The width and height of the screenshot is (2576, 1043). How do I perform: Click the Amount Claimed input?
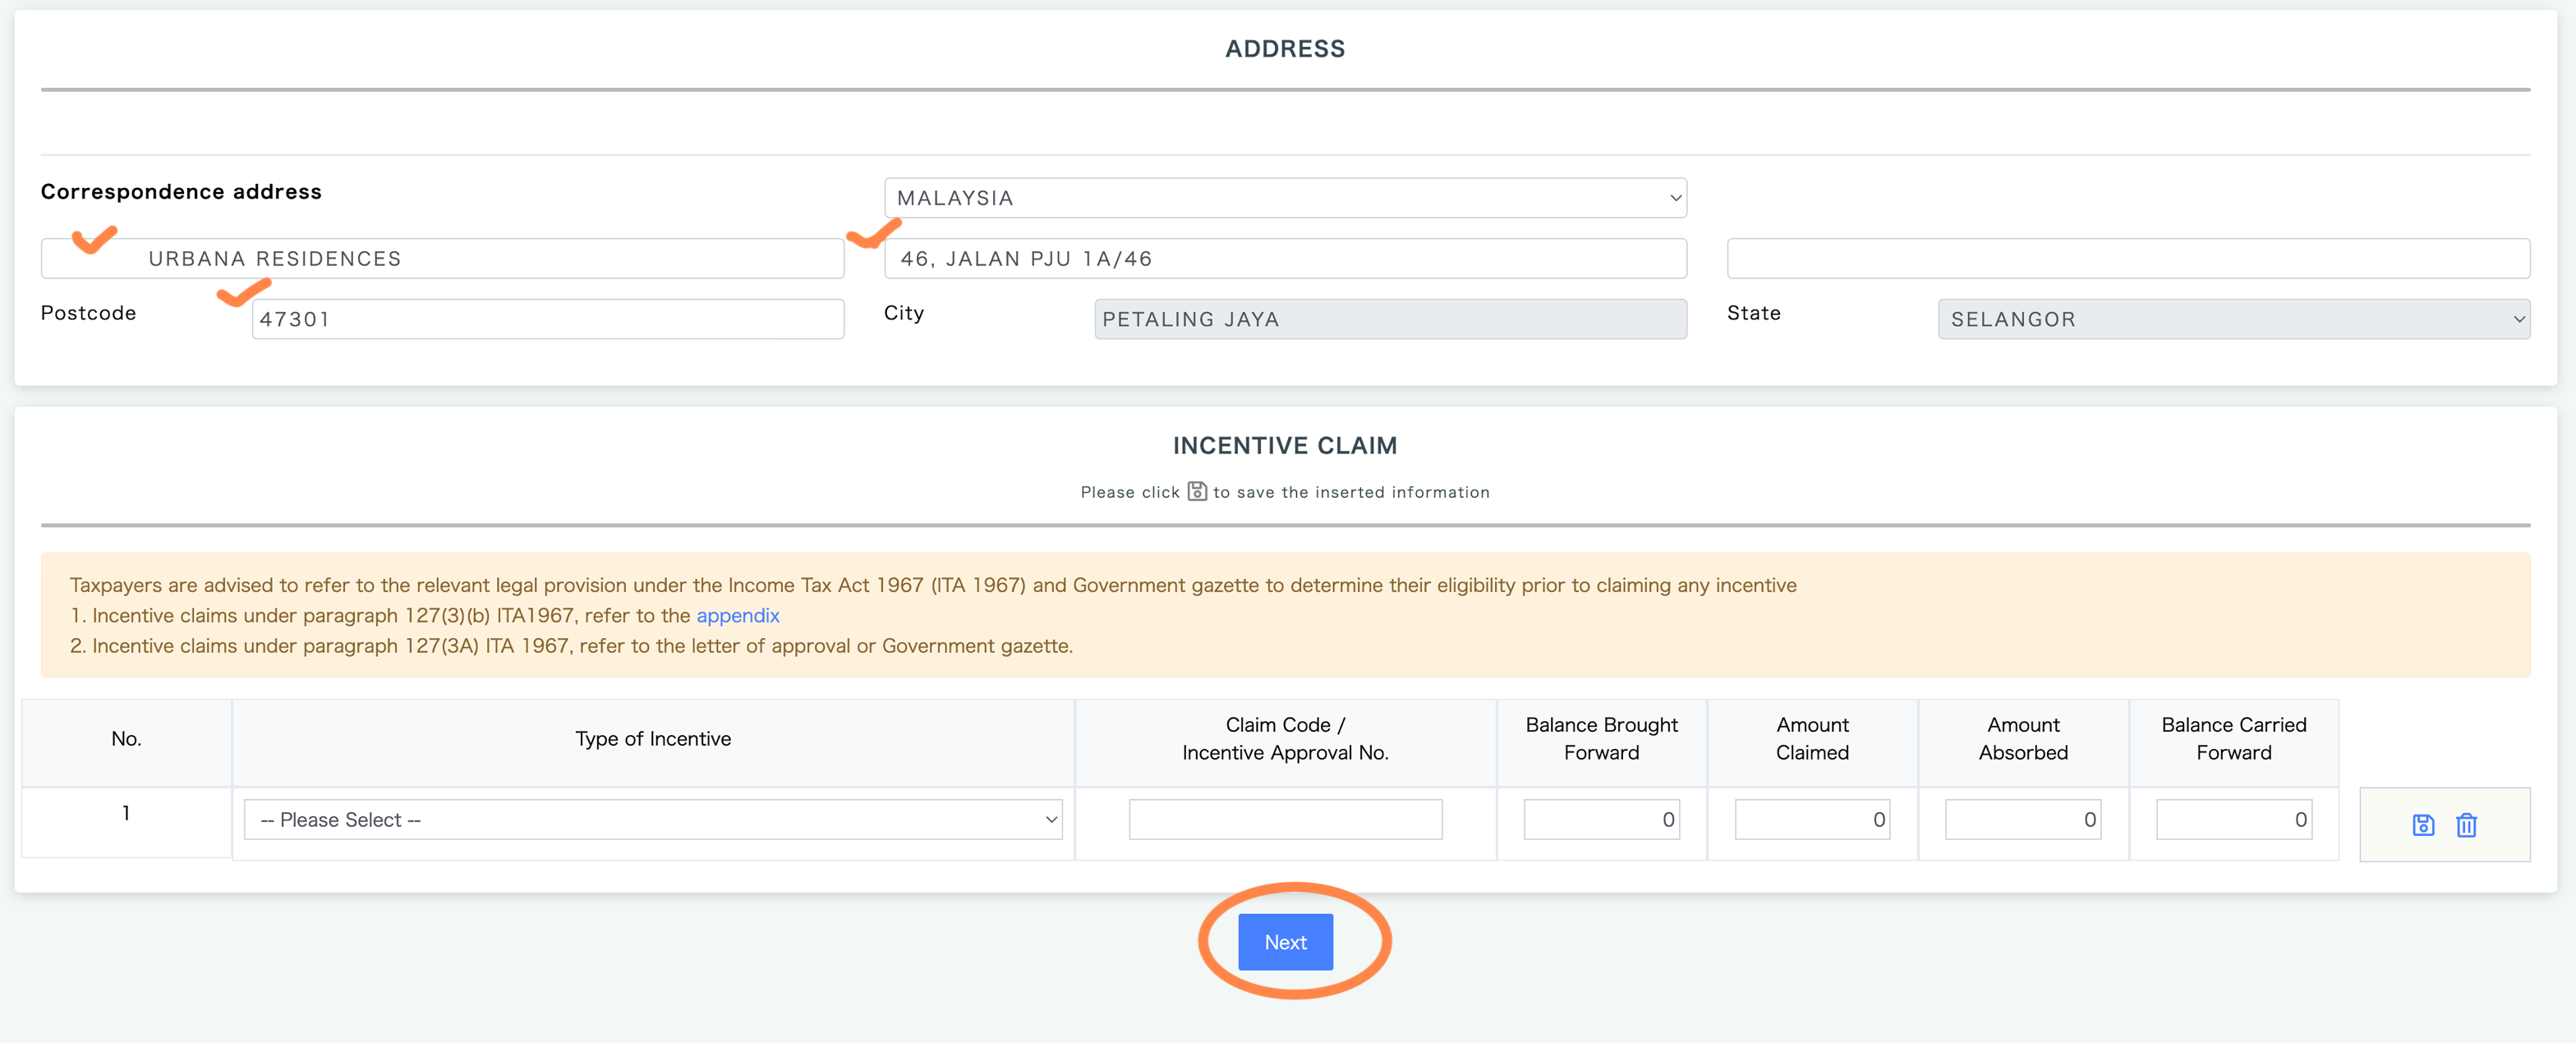click(x=1811, y=820)
